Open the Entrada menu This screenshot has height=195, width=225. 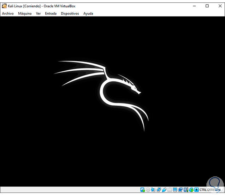click(51, 13)
